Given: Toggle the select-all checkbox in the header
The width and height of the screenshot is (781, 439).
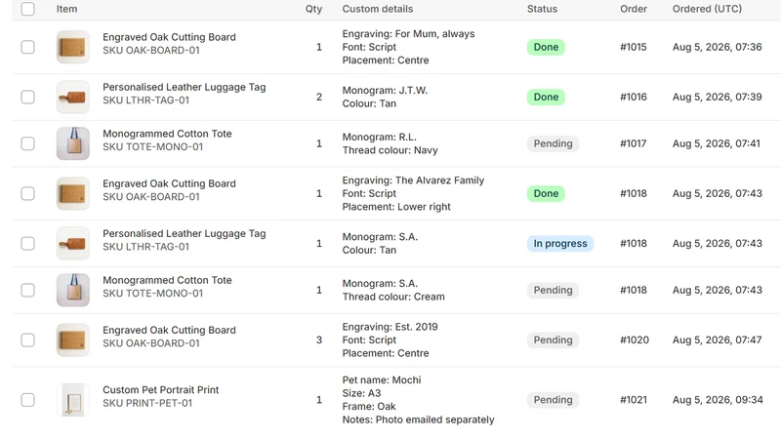Looking at the screenshot, I should point(28,9).
